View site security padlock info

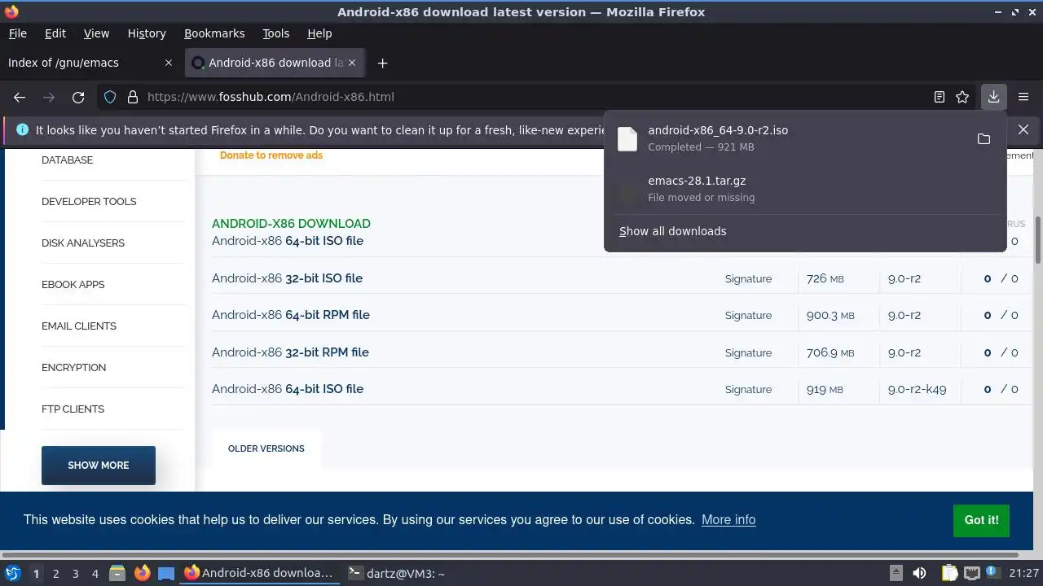pos(132,97)
